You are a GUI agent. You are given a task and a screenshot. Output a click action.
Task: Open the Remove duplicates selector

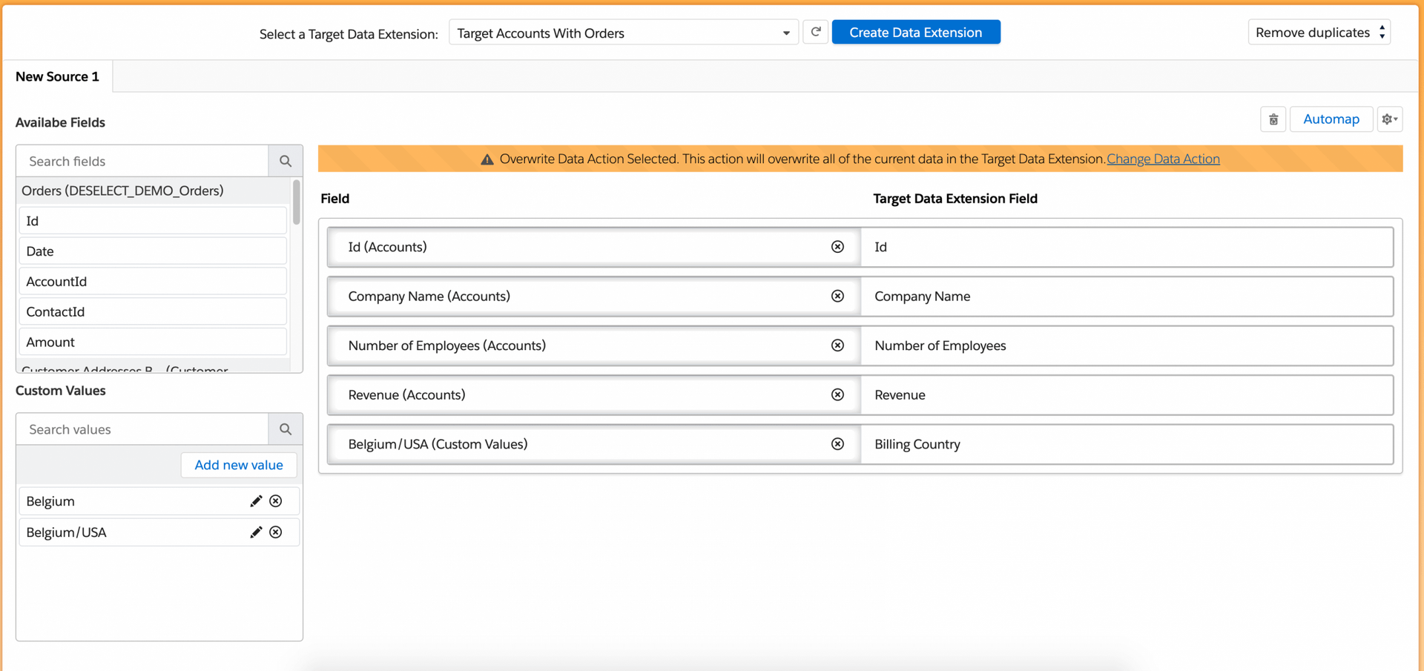pos(1319,33)
